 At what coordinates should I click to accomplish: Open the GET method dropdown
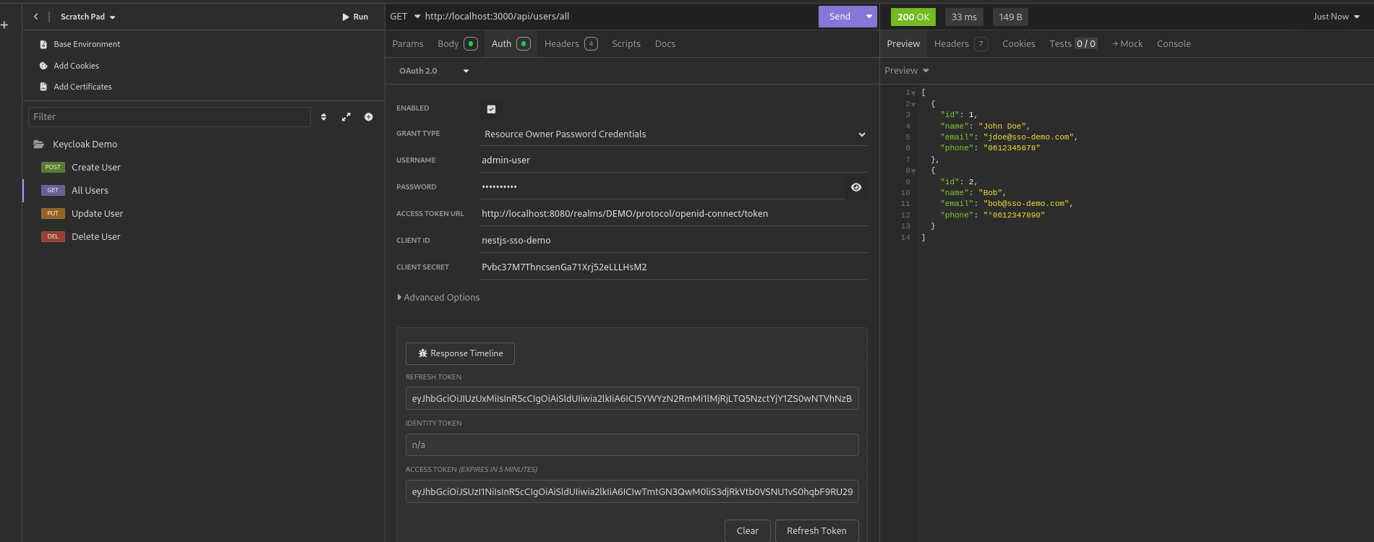coord(405,17)
